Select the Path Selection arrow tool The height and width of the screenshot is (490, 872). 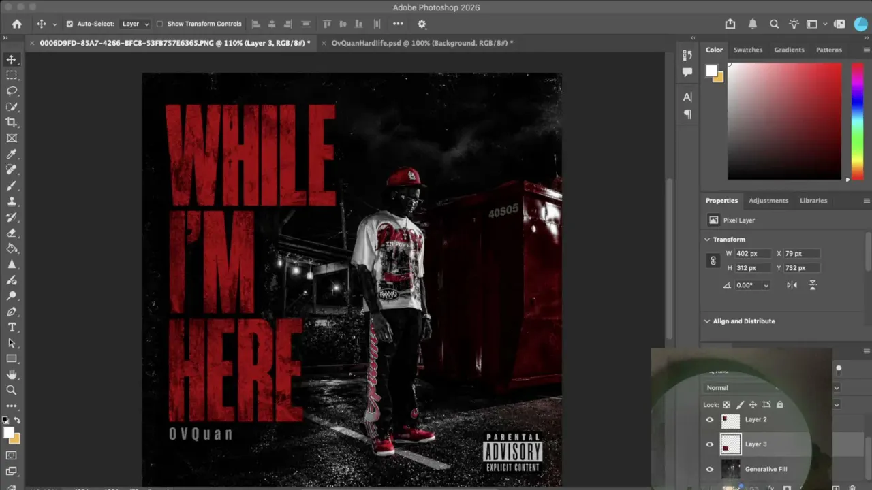pyautogui.click(x=12, y=343)
